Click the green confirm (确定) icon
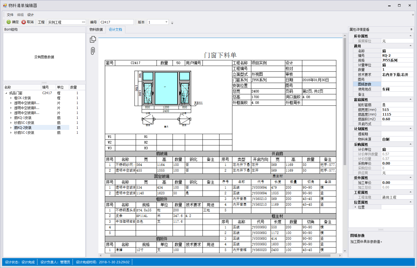Image resolution: width=417 pixels, height=268 pixels. coord(9,22)
